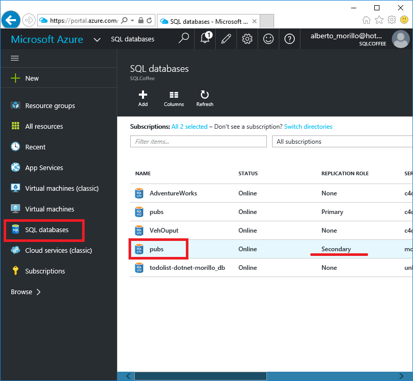413x381 pixels.
Task: Open the pubs database with Secondary role
Action: tap(272, 249)
